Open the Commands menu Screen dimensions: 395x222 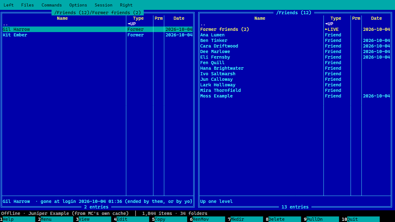click(x=52, y=5)
